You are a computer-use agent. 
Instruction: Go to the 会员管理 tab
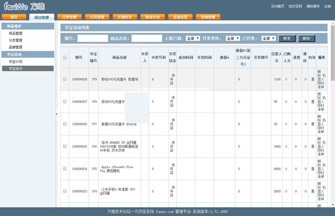97,17
